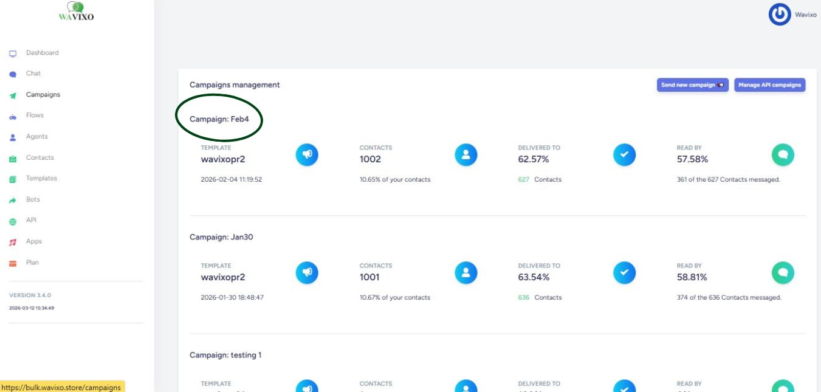Go to Templates in the sidebar

tap(41, 179)
